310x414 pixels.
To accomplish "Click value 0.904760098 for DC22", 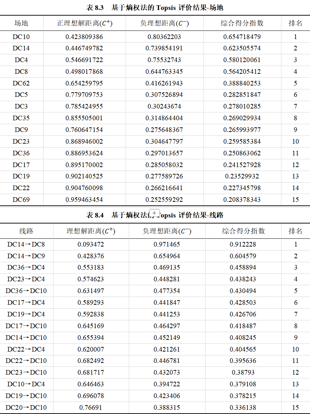I will click(x=84, y=188).
